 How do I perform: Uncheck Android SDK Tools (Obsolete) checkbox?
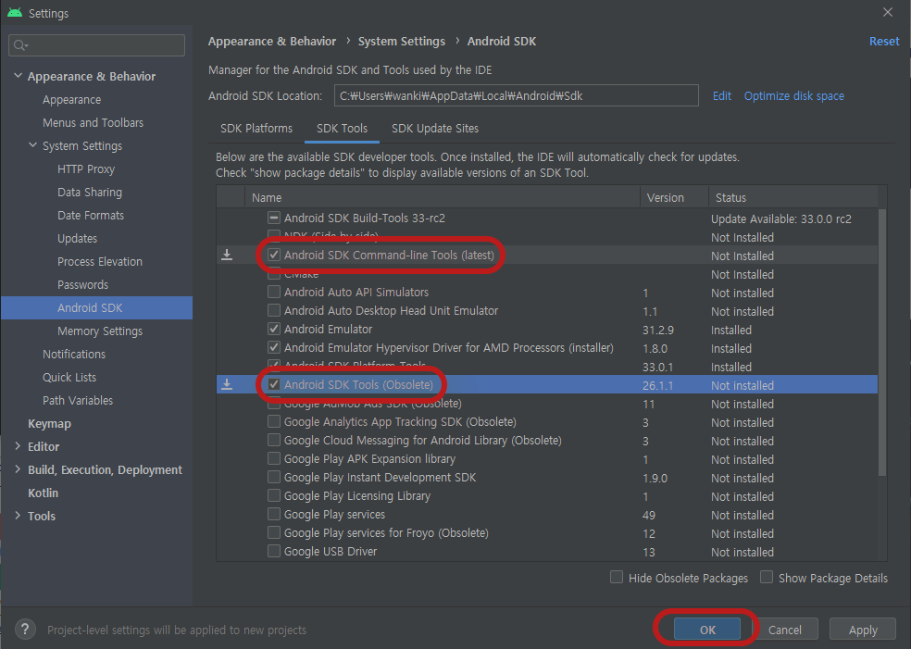click(274, 384)
